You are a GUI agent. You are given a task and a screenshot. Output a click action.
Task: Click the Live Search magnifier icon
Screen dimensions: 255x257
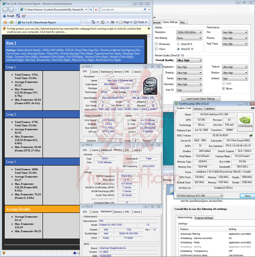(145, 10)
